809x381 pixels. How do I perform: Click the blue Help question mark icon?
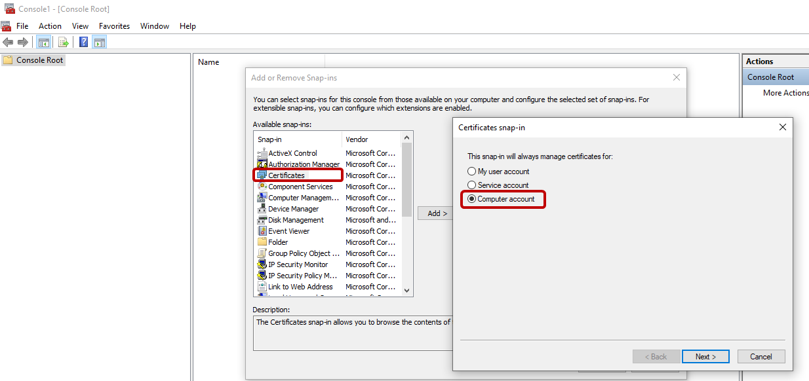pyautogui.click(x=84, y=43)
